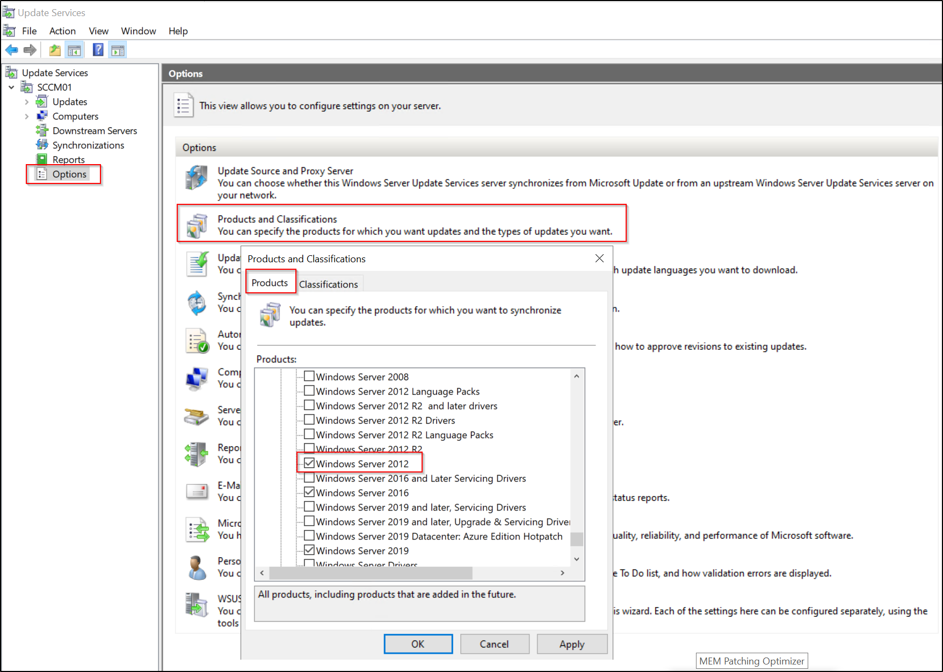Open Products and Classifications option icon
The image size is (943, 672).
pos(197,225)
